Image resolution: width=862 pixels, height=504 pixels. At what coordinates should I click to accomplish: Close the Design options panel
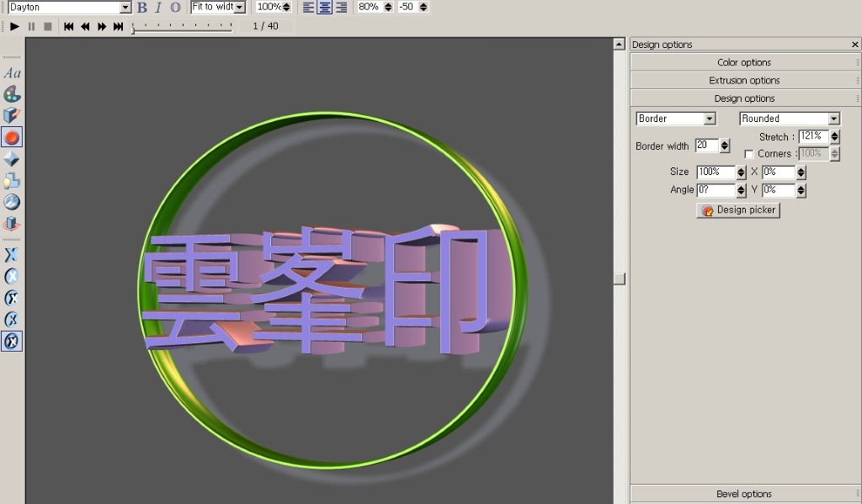click(x=855, y=45)
